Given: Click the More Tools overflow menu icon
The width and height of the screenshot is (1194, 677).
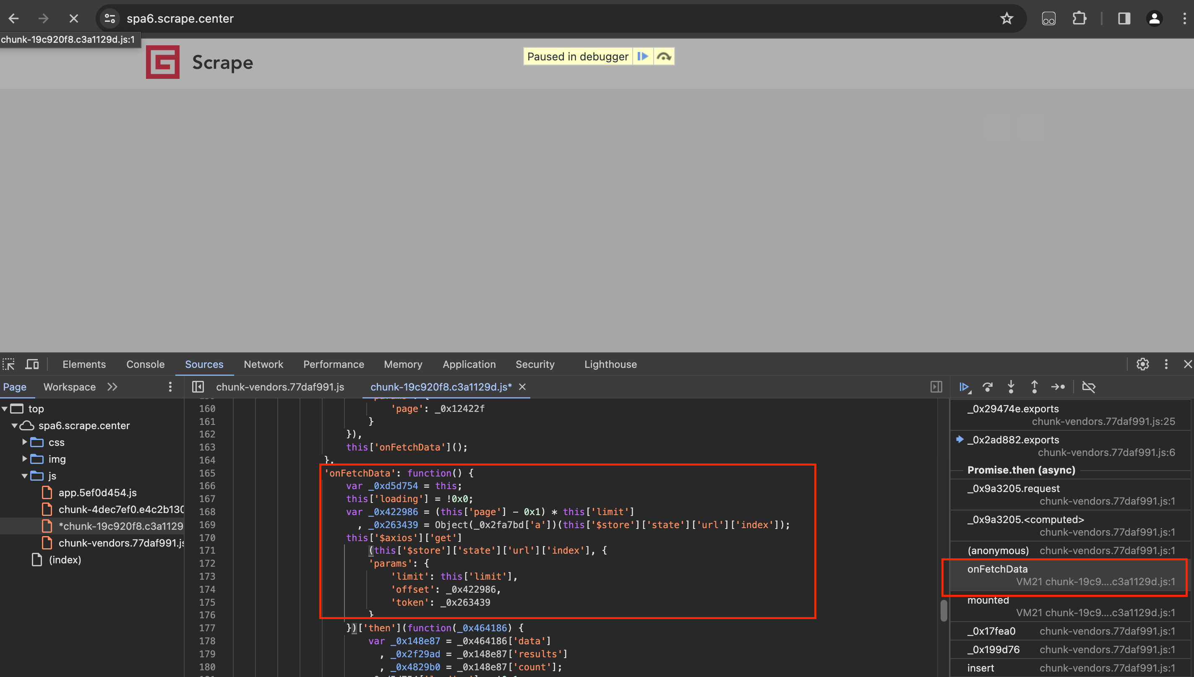Looking at the screenshot, I should [1166, 364].
